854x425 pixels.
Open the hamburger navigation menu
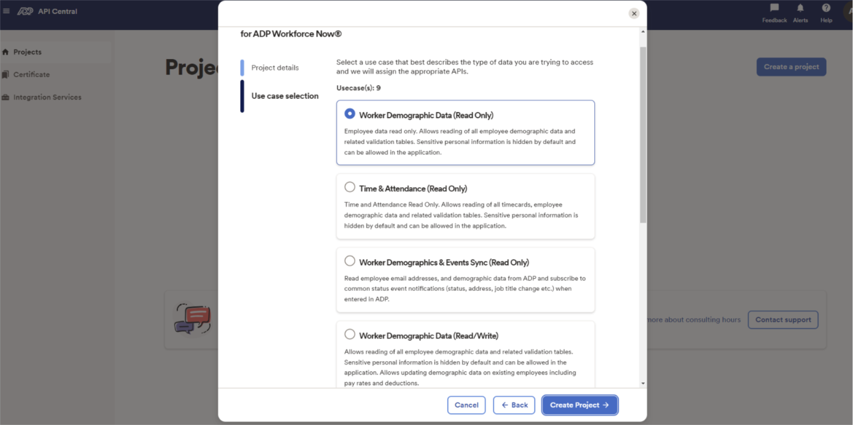coord(7,11)
